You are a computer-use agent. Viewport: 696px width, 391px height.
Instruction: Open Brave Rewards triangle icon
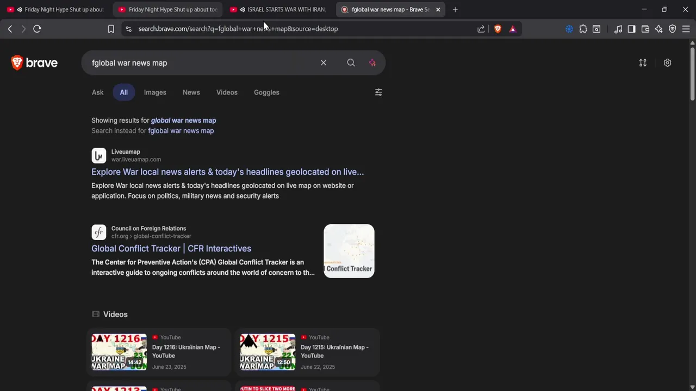tap(513, 29)
